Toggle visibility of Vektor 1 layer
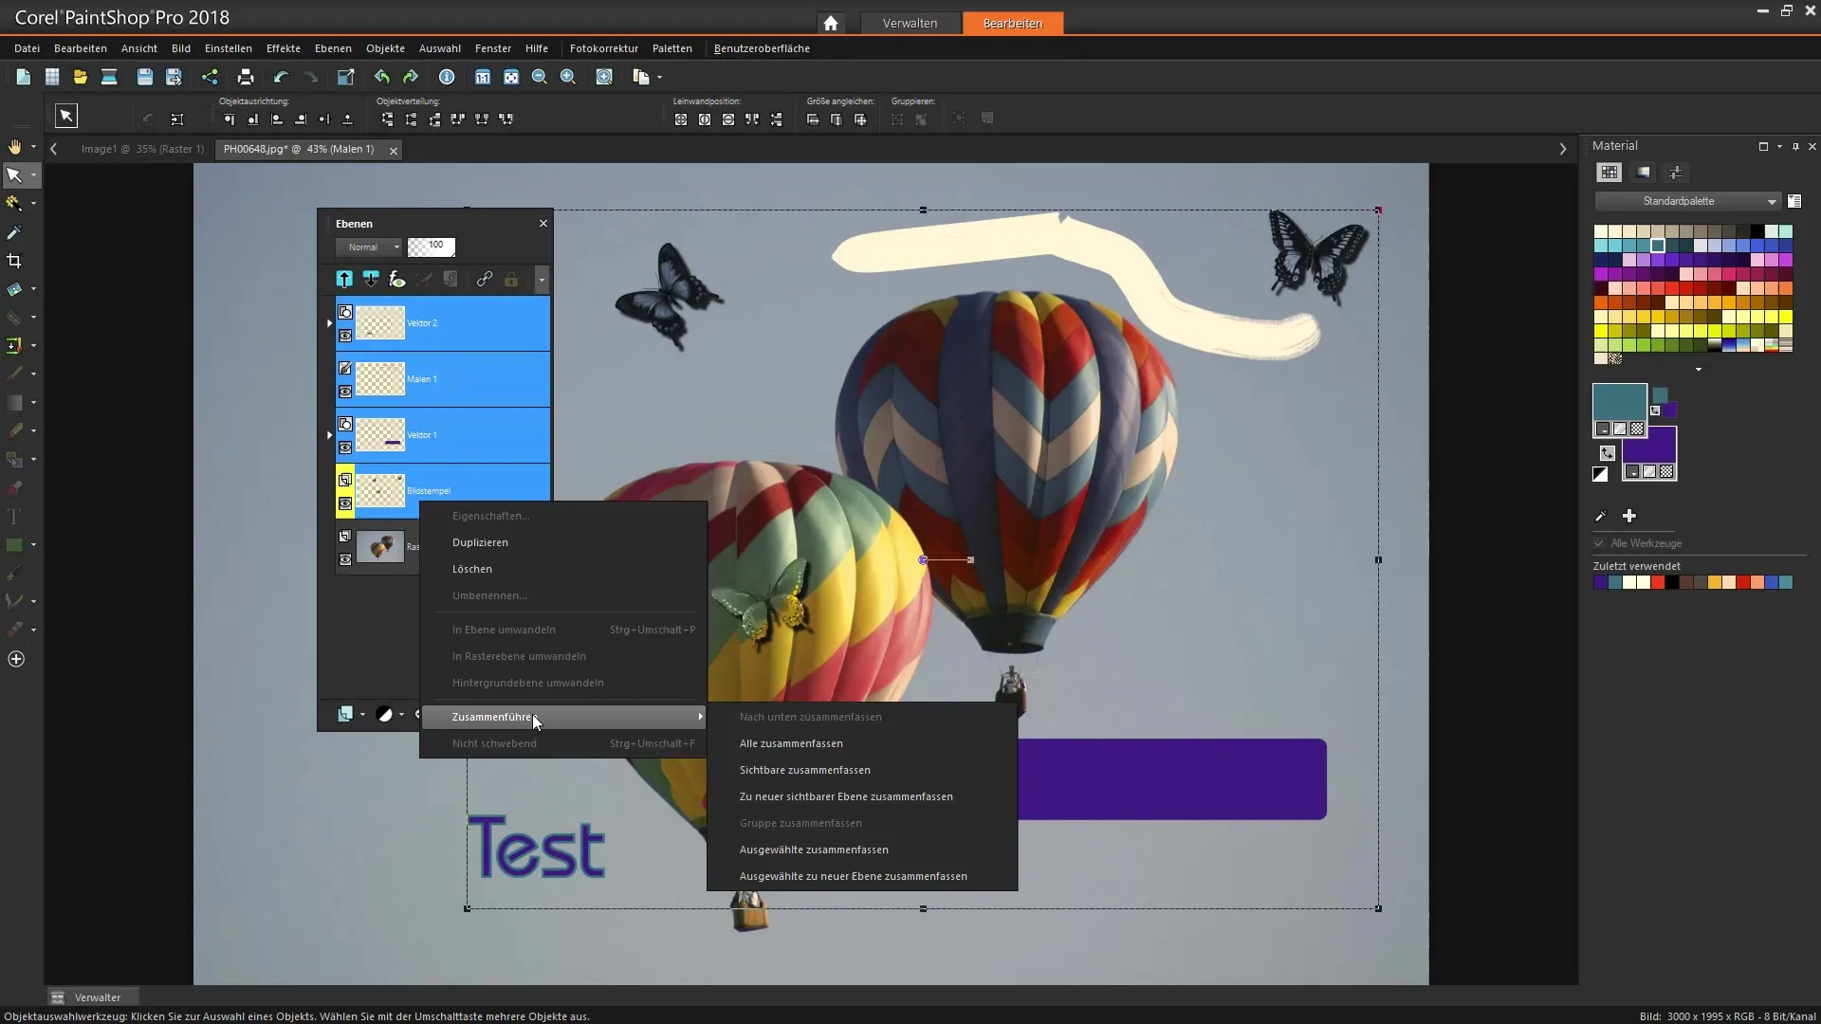 [345, 448]
